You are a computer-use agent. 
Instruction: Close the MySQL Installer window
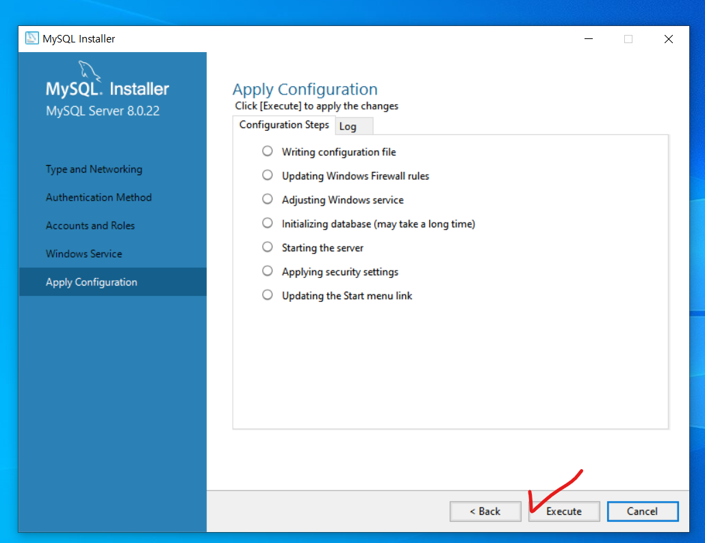(669, 39)
